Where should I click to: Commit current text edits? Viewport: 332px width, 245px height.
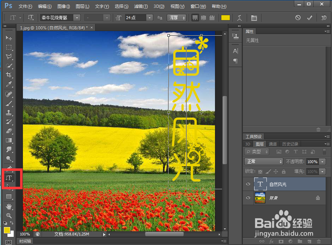click(309, 18)
